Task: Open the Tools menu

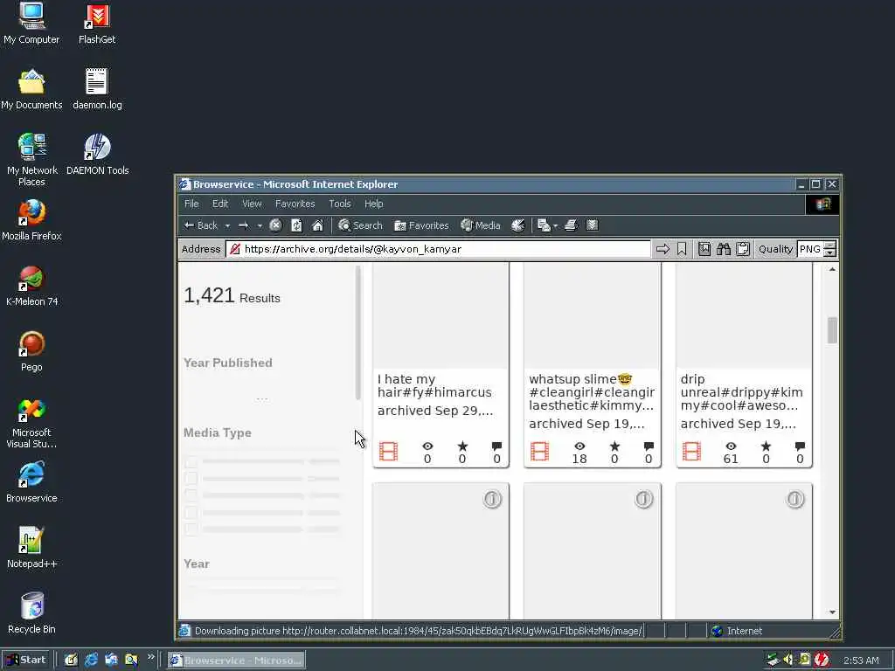Action: click(340, 204)
